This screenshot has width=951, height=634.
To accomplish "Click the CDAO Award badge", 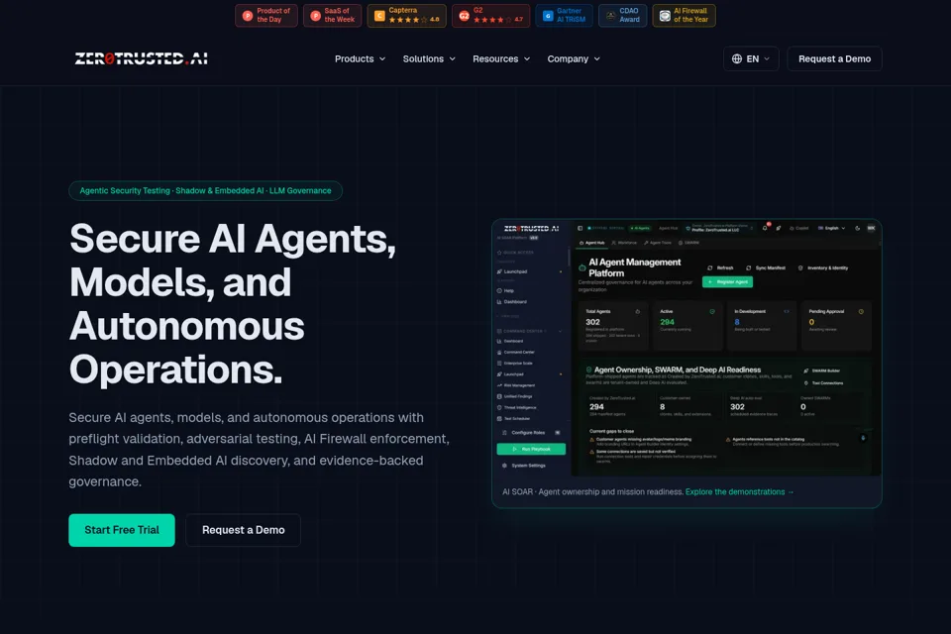I will coord(623,15).
